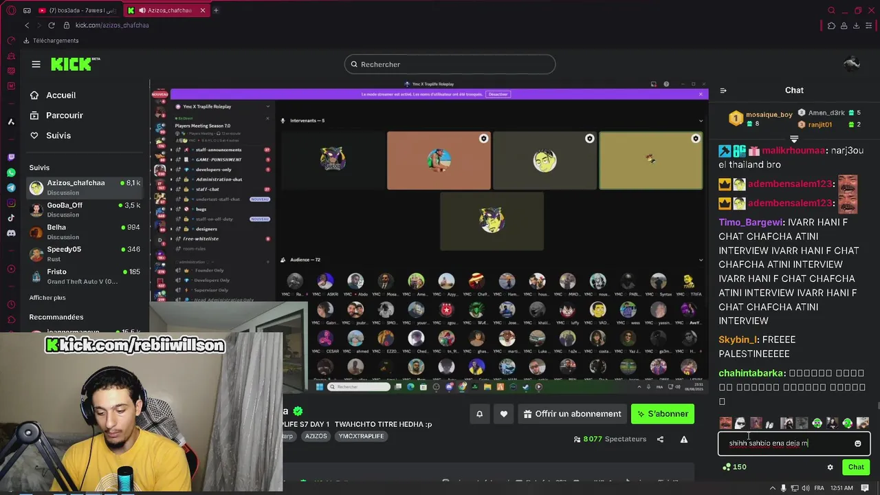The image size is (880, 495).
Task: Open the Windows volume tray icon
Action: pos(806,487)
